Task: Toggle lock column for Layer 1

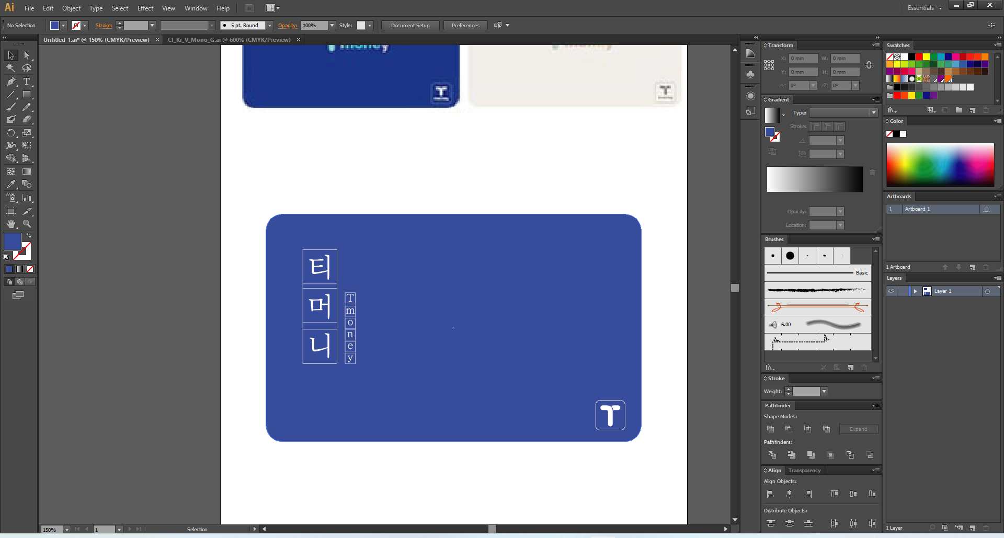Action: (x=902, y=291)
